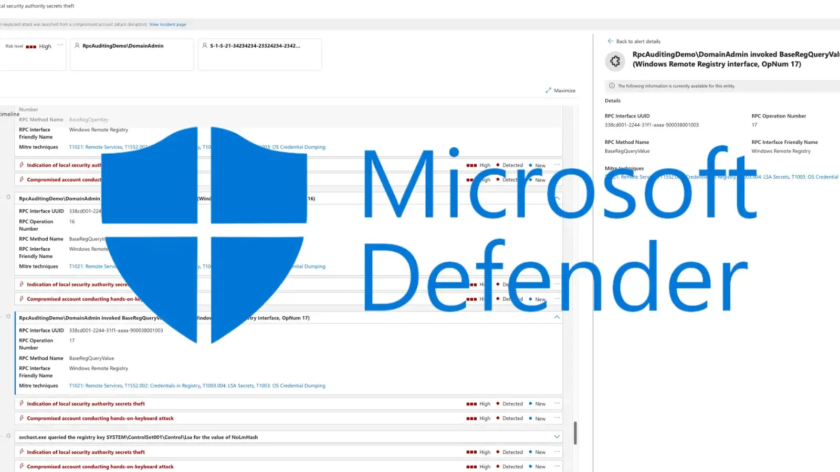
Task: Click timeline marker beside the svchost.exe event
Action: pyautogui.click(x=8, y=436)
